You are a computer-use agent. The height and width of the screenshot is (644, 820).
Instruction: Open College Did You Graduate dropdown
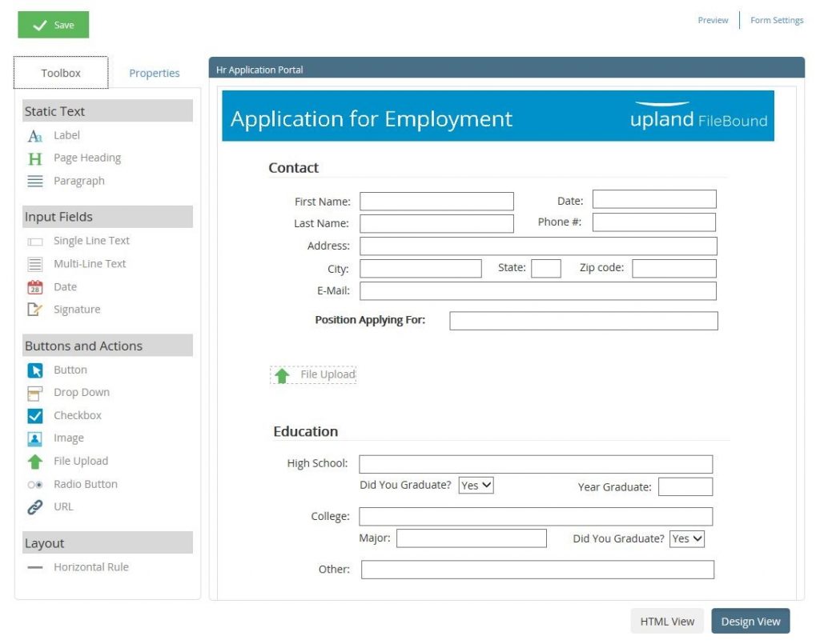coord(686,538)
